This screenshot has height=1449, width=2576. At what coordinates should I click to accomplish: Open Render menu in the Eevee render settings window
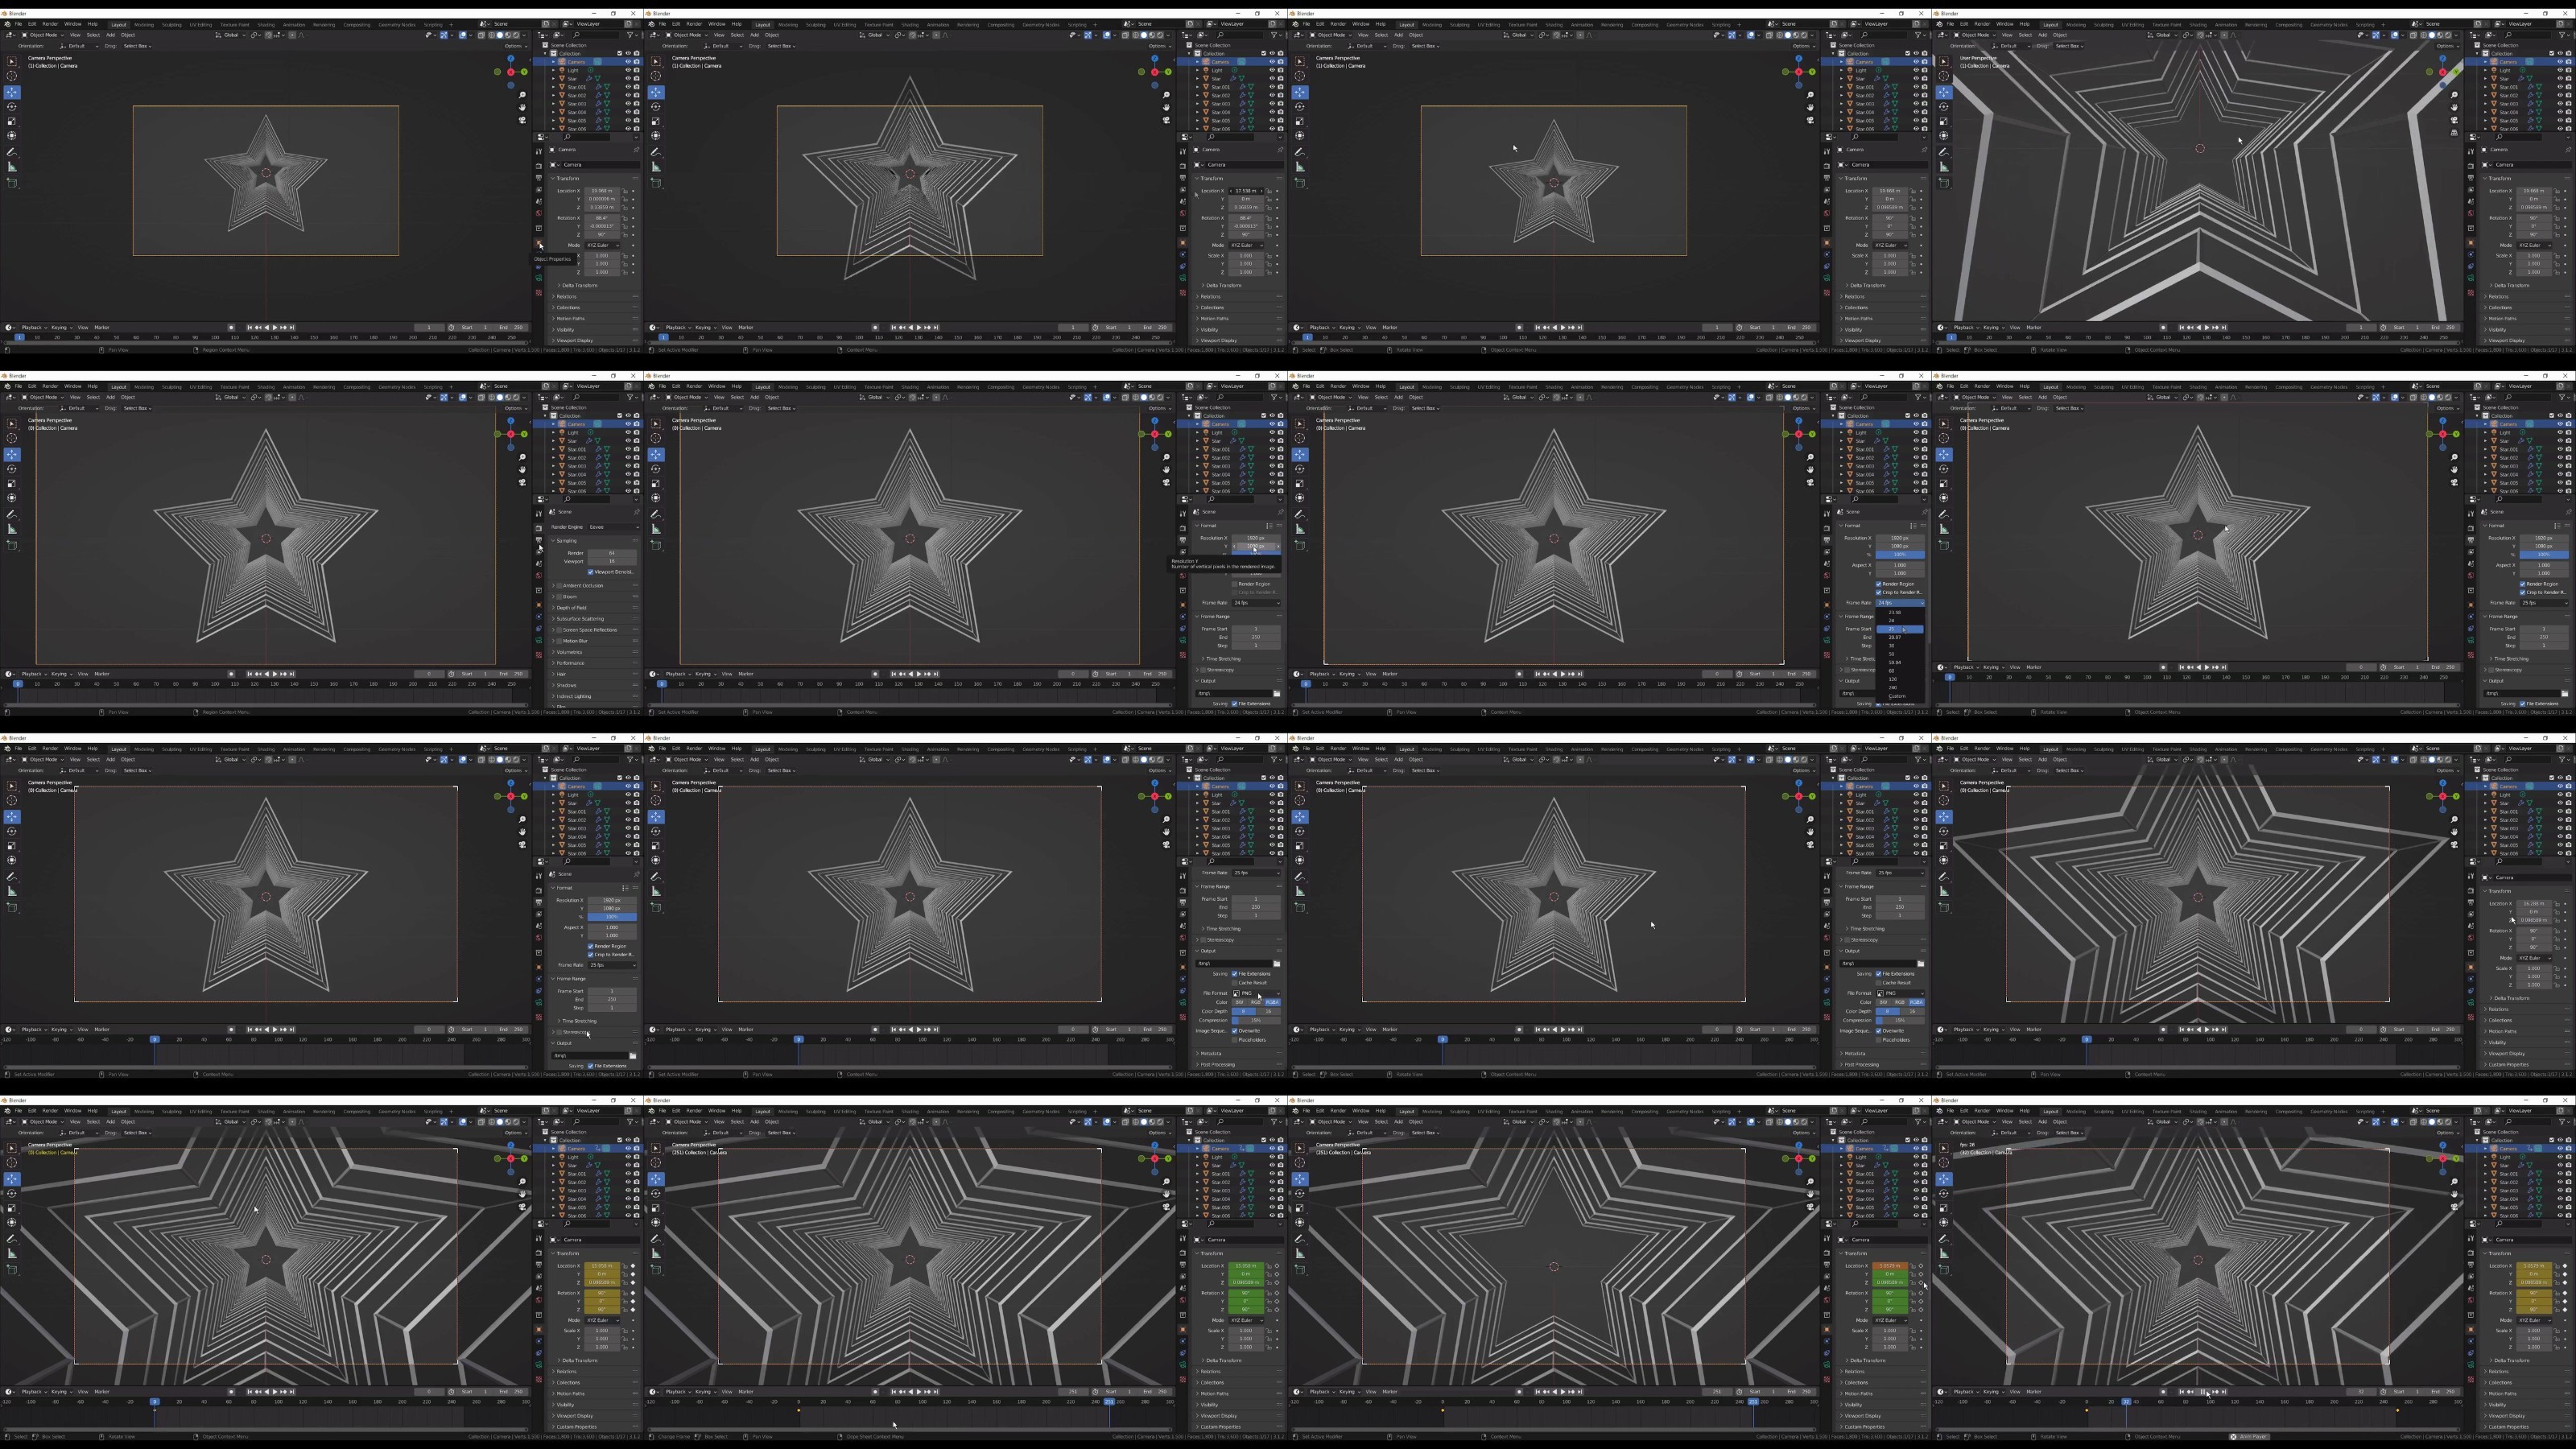pyautogui.click(x=50, y=386)
